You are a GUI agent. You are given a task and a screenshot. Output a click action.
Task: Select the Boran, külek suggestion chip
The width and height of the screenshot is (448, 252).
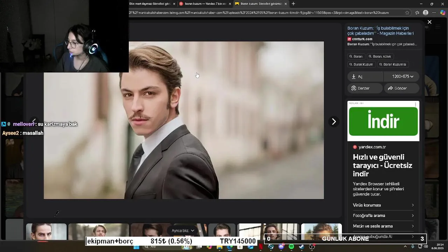[380, 56]
